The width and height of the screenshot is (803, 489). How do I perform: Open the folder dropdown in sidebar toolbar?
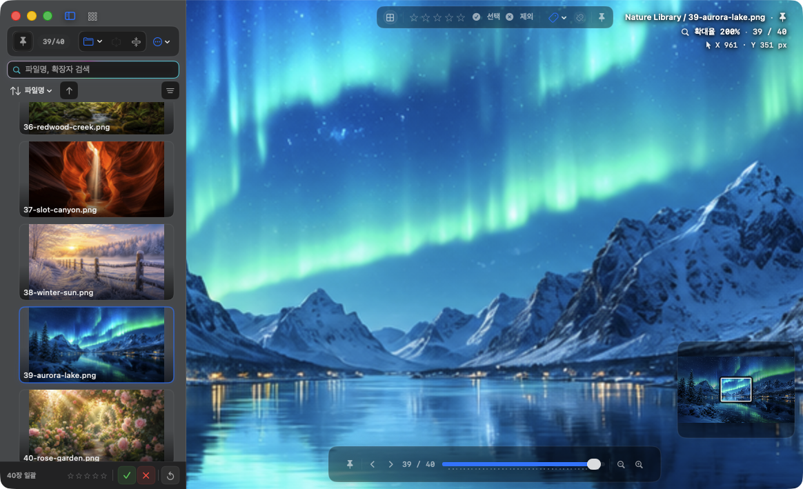click(92, 41)
